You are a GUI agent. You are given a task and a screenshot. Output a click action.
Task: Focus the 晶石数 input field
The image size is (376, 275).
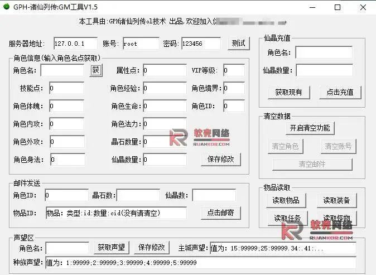pos(138,195)
